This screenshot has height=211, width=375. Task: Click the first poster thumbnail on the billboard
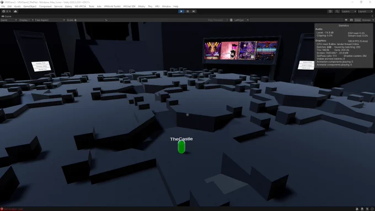click(212, 51)
